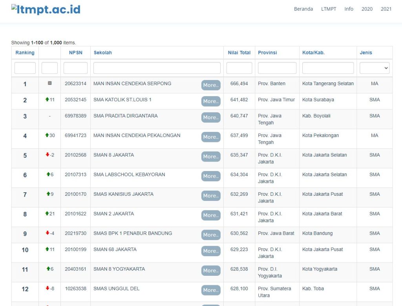The width and height of the screenshot is (402, 306).
Task: Focus the Provinsi filter input
Action: click(x=277, y=68)
